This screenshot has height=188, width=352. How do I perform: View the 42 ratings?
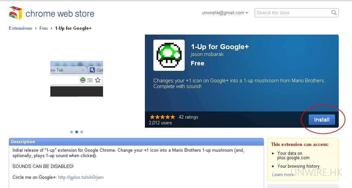pyautogui.click(x=188, y=117)
